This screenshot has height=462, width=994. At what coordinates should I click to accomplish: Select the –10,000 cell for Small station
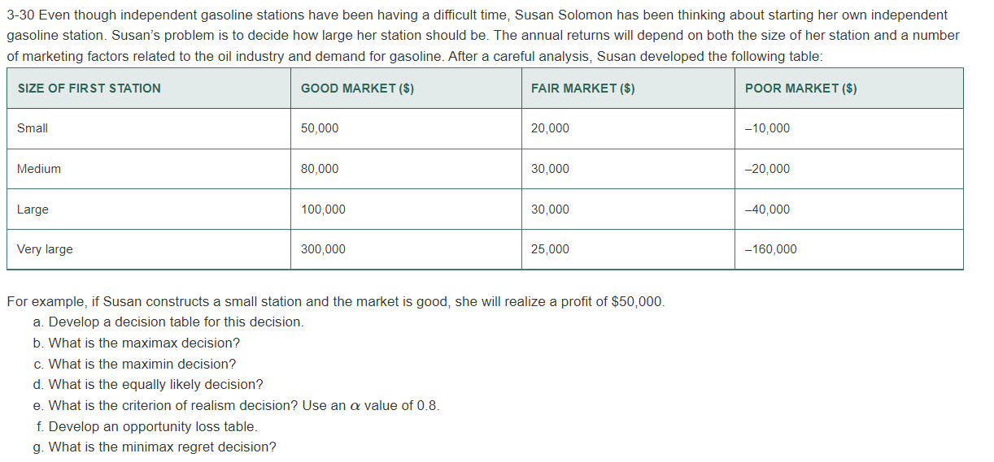(767, 128)
